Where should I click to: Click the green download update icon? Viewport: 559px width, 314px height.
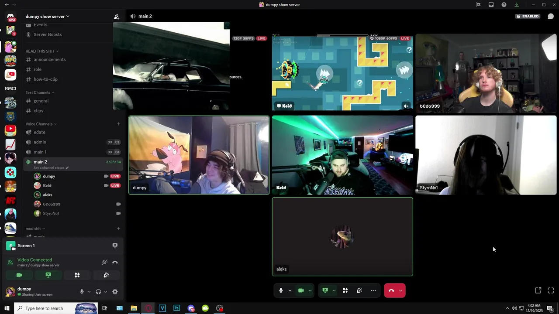[517, 5]
